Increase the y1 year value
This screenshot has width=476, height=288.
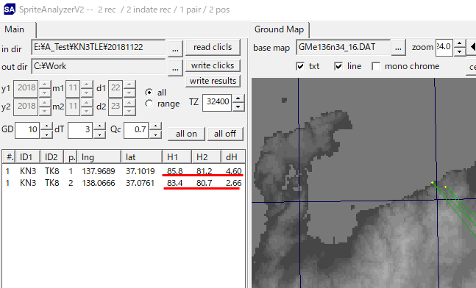click(x=45, y=84)
